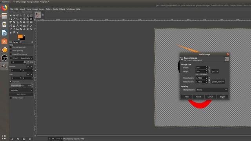The width and height of the screenshot is (251, 141).
Task: Select the Gradient tool
Action: click(x=24, y=25)
